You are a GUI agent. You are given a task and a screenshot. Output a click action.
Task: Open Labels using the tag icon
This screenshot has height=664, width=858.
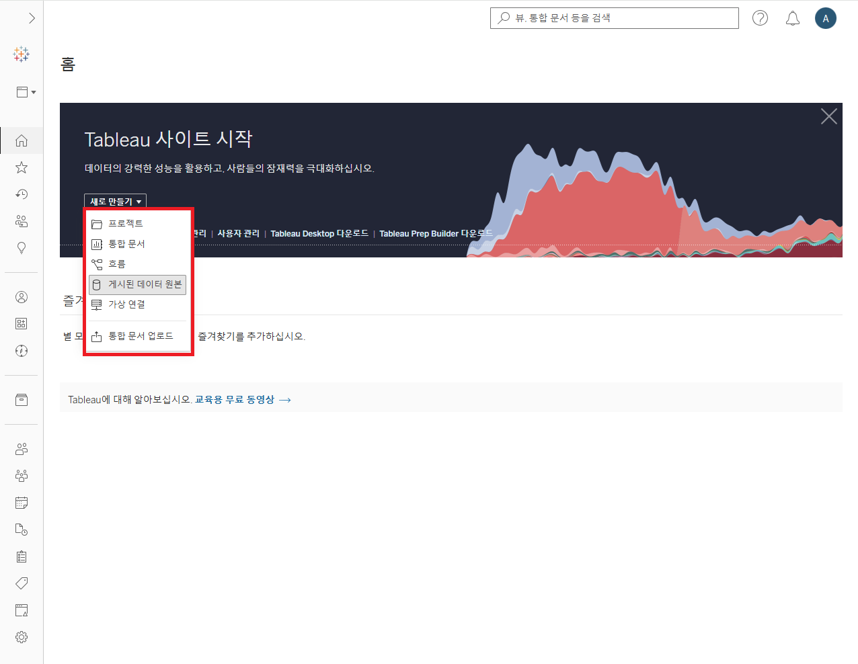[22, 583]
